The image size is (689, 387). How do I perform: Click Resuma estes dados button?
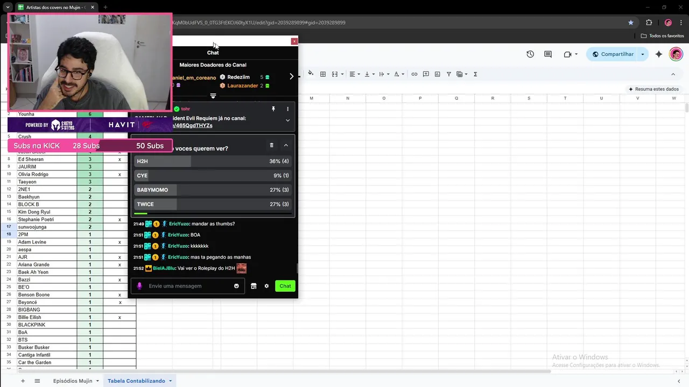[653, 89]
